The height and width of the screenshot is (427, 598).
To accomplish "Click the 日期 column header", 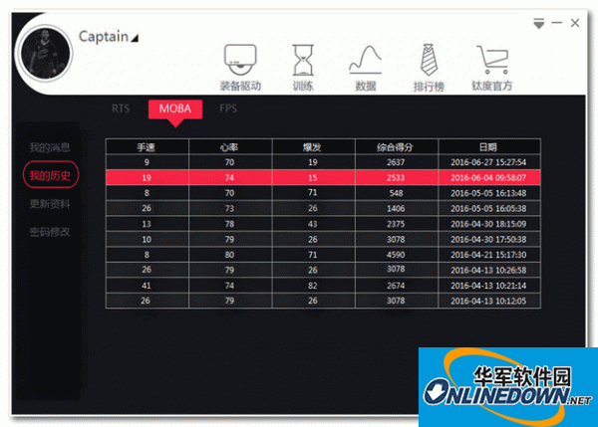I will [489, 147].
